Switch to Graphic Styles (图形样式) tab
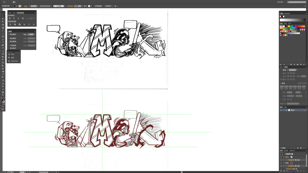This screenshot has width=308, height=173. [292, 151]
